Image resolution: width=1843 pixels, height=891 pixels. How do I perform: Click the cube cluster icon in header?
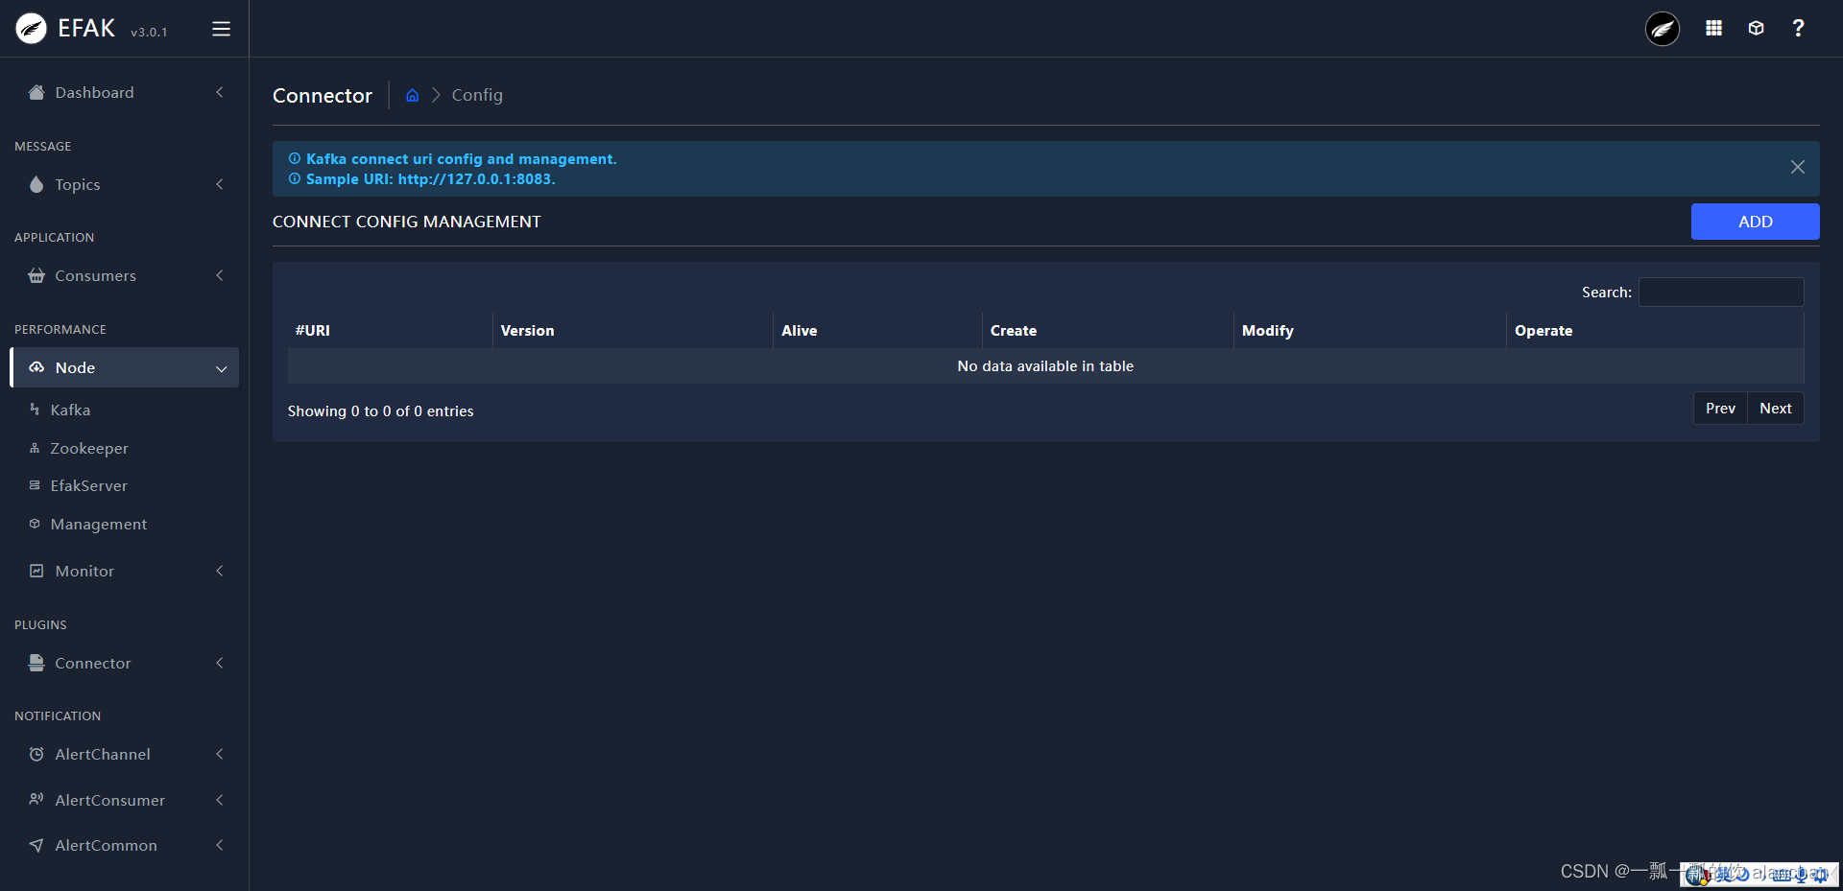click(1756, 29)
